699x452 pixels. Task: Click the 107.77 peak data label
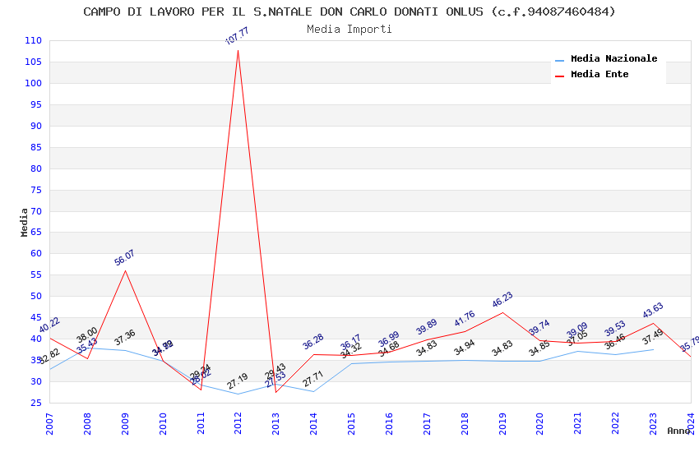coord(237,36)
